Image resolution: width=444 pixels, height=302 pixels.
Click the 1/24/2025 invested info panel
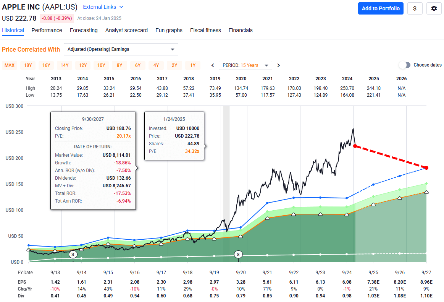pos(174,136)
